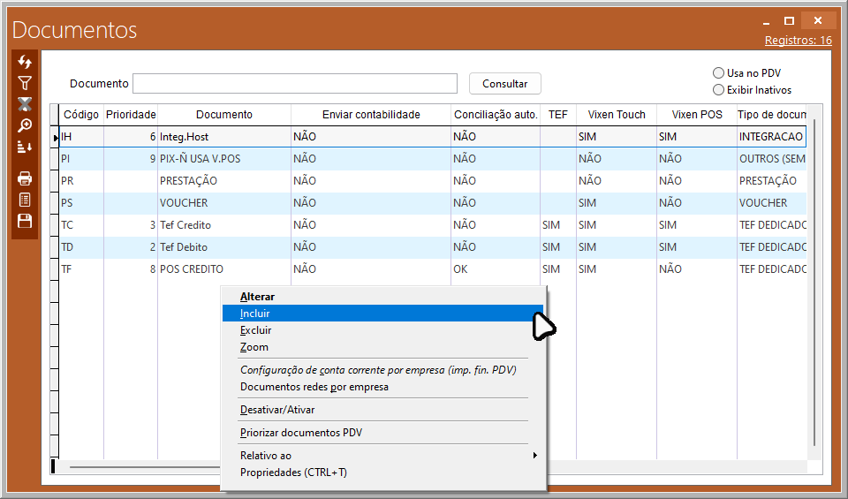Open 'Priorizar documentos PDV' menu option

coord(301,433)
